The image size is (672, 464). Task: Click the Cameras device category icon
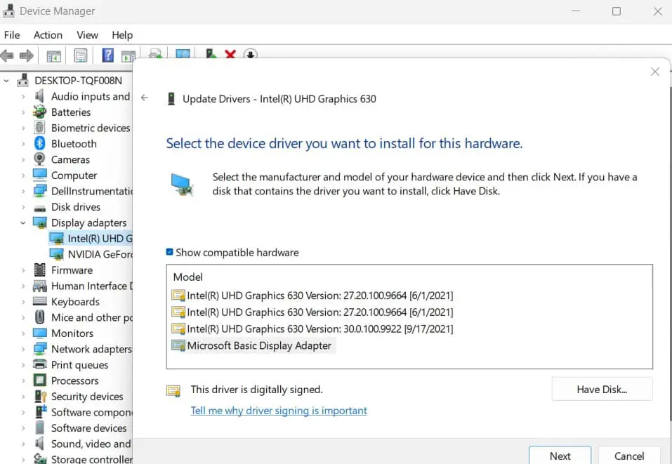pyautogui.click(x=40, y=160)
